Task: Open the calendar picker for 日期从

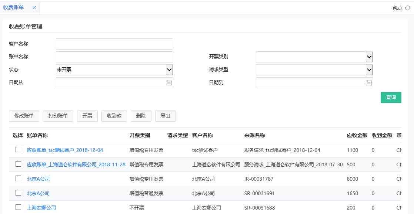Action: (x=168, y=83)
